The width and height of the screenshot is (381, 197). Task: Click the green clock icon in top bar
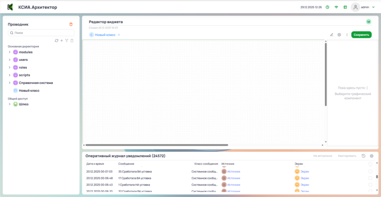(327, 7)
